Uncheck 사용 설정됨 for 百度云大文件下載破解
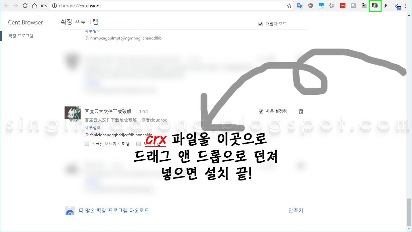412x232 pixels. (261, 111)
